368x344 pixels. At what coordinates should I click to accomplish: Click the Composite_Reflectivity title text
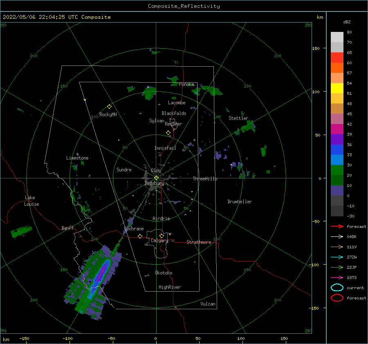point(184,6)
